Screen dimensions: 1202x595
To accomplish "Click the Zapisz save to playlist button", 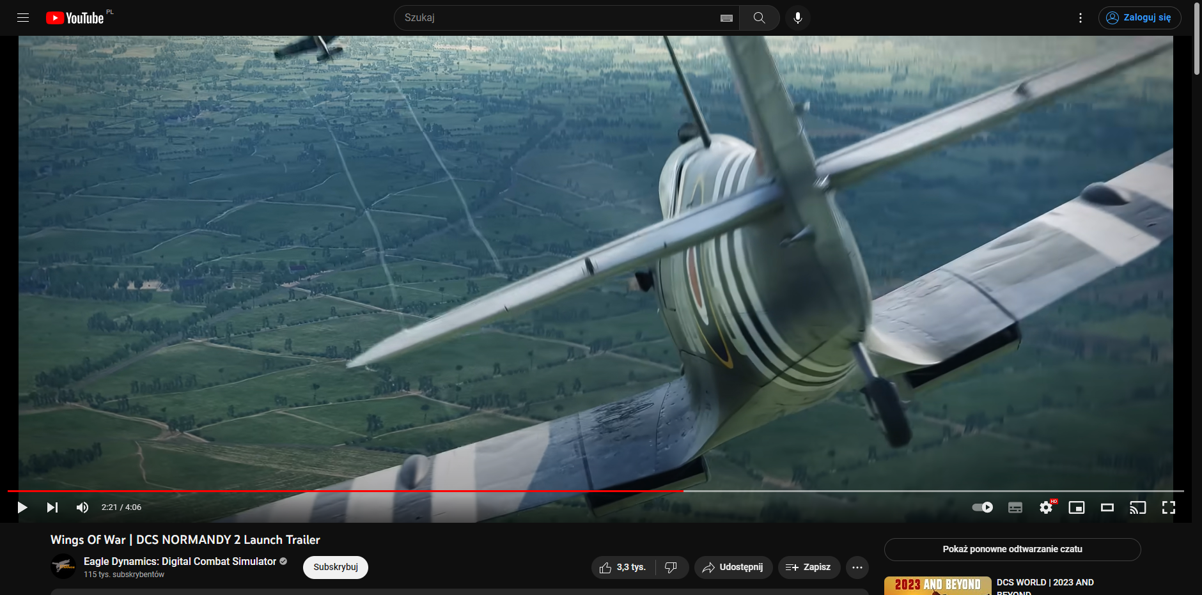I will (809, 568).
